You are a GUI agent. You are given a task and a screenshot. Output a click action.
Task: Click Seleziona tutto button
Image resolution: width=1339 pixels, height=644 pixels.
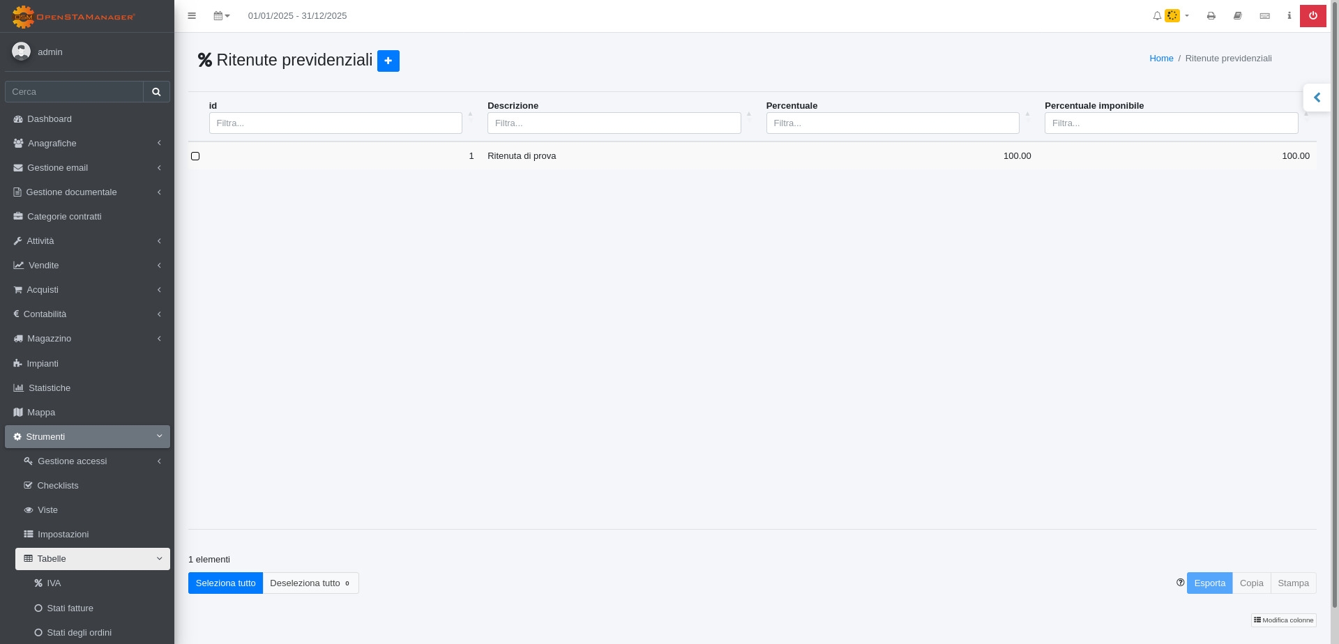pyautogui.click(x=225, y=583)
